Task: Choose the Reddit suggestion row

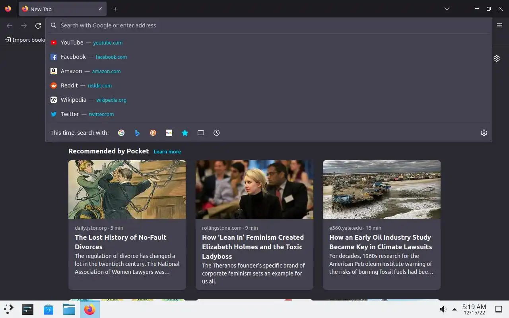Action: coord(269,85)
